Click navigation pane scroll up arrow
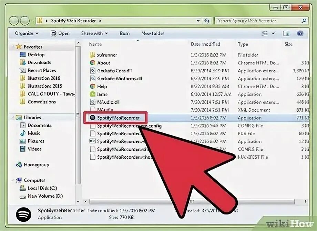 [78, 43]
